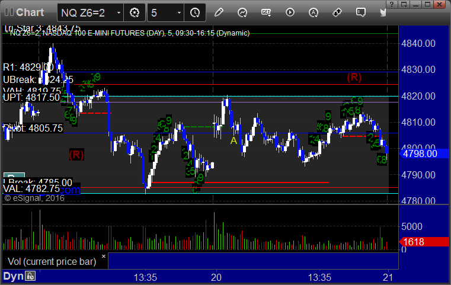Click the GET tools icon
This screenshot has width=451, height=285.
point(266,12)
